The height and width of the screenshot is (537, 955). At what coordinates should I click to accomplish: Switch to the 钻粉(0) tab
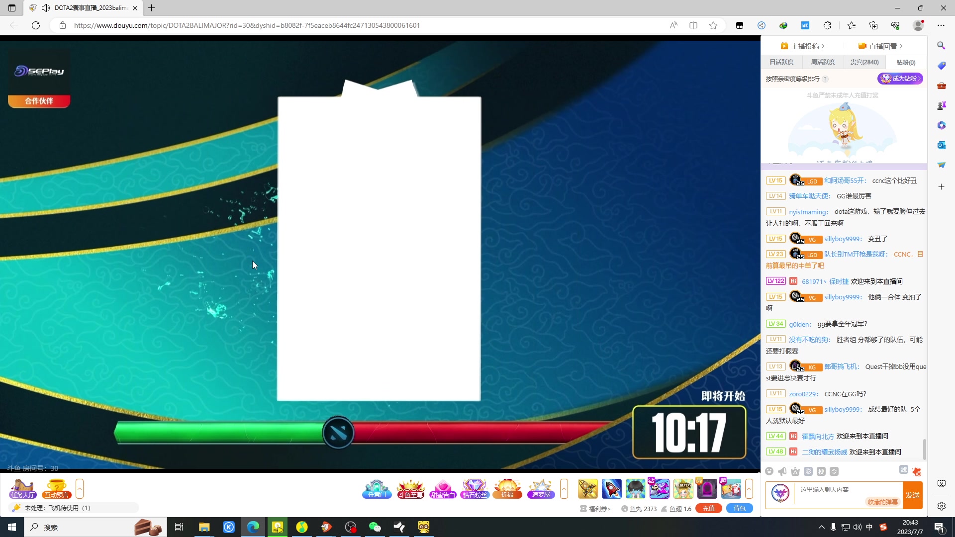coord(906,62)
